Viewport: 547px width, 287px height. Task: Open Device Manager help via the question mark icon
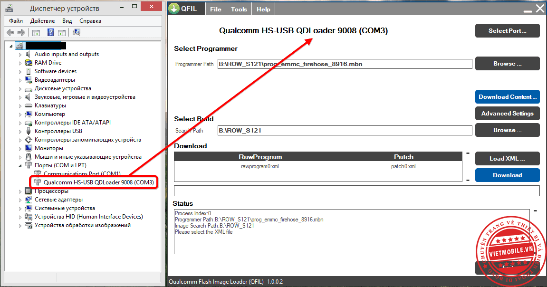(50, 32)
